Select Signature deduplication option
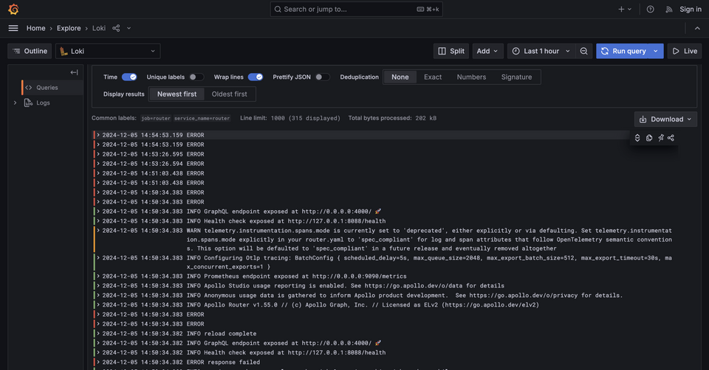This screenshot has width=709, height=370. click(x=516, y=77)
